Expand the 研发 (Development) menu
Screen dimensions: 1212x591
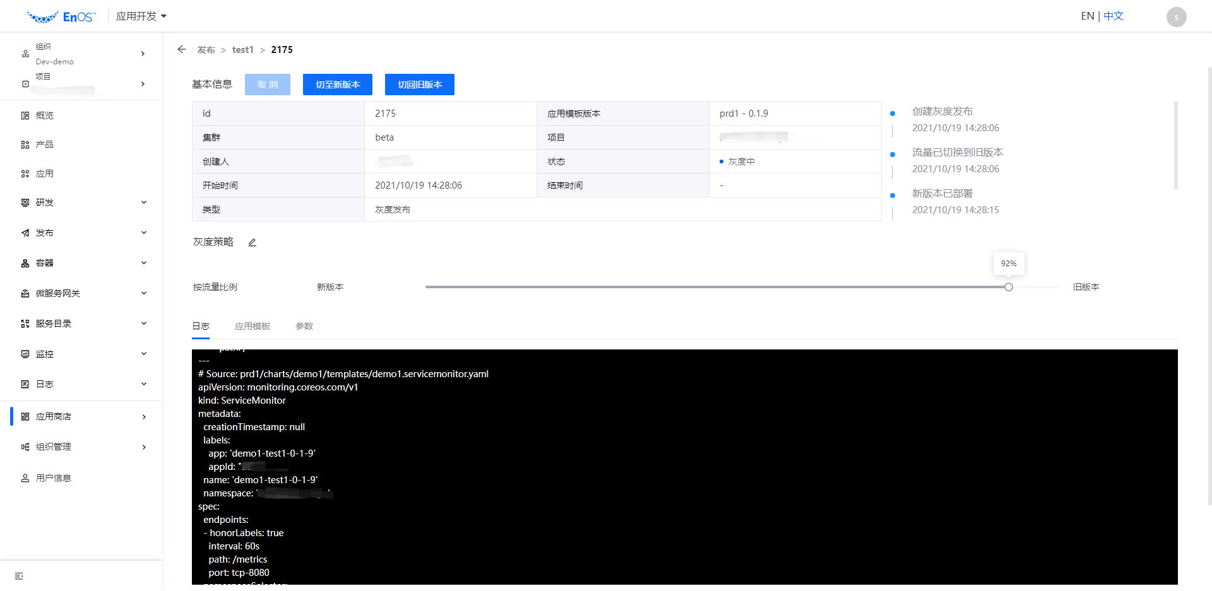(43, 202)
